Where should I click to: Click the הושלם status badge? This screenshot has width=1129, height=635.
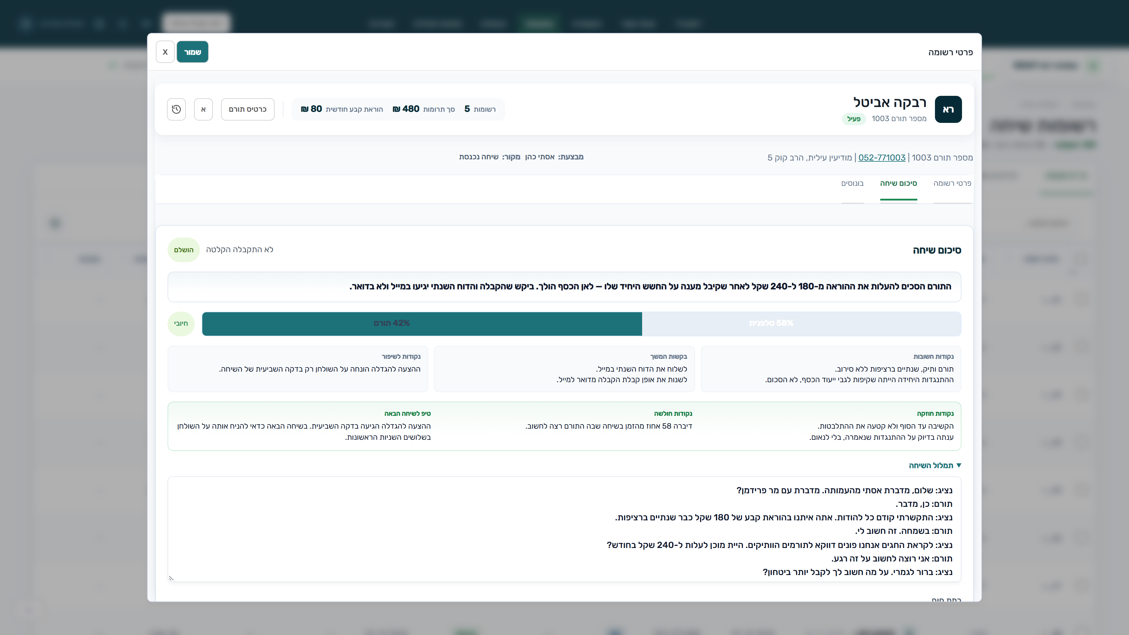[184, 250]
